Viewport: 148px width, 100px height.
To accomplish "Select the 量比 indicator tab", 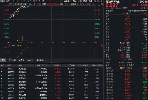I will point(3,60).
